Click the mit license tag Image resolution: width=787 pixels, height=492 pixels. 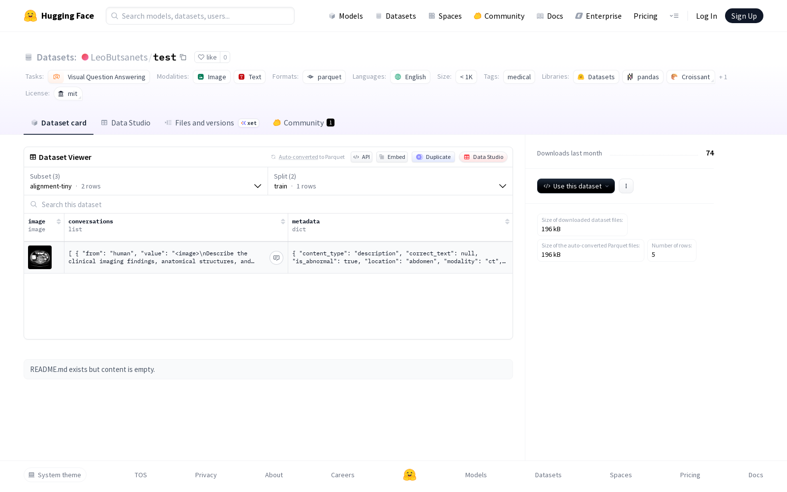[68, 93]
